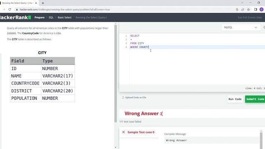Click the 1/1 test case failed text
Viewport: 265px width, 149px height.
(x=130, y=121)
